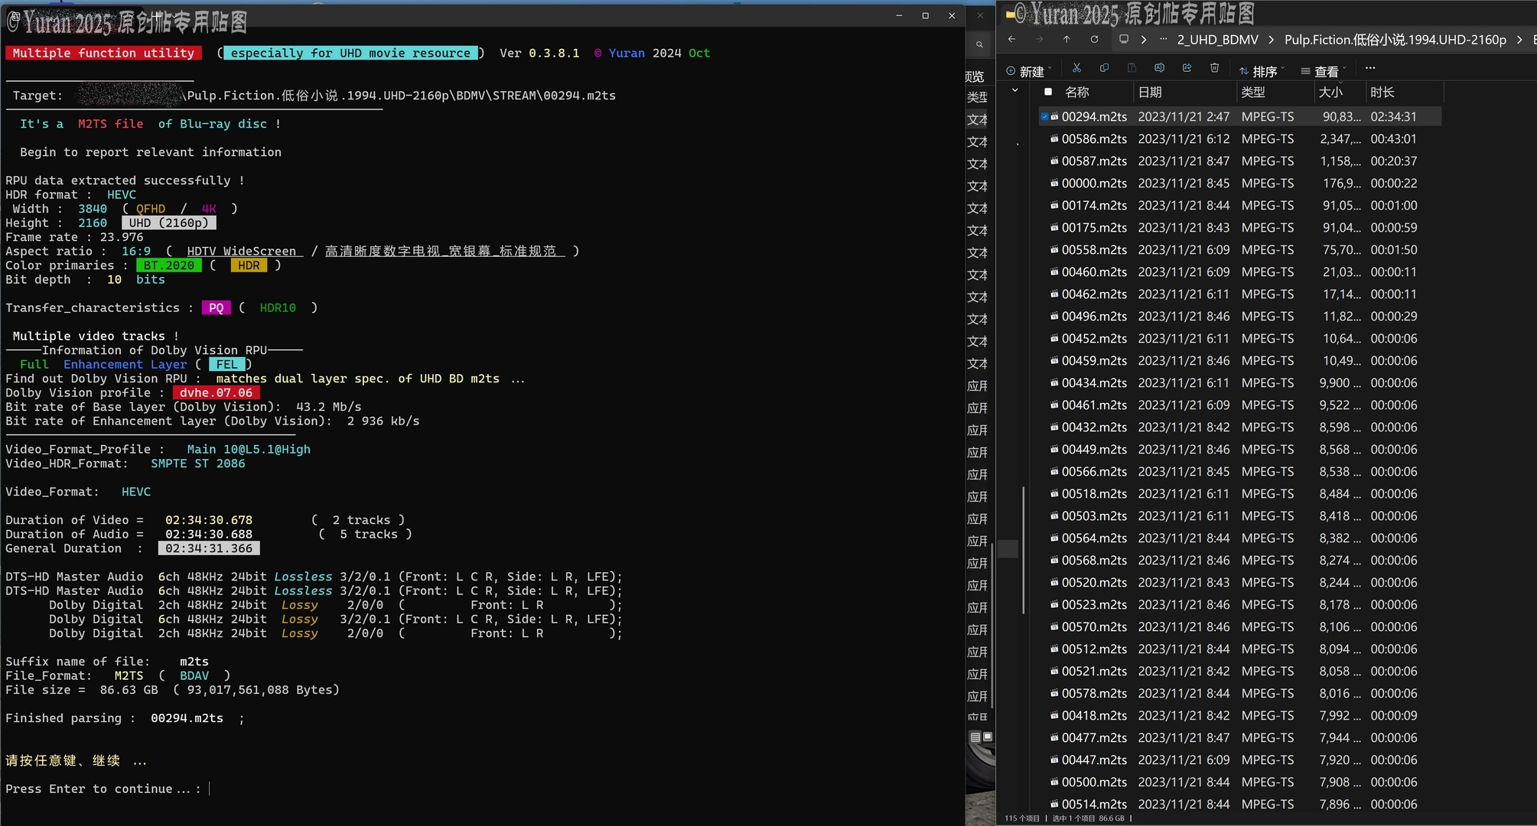Click the Paste icon in Explorer toolbar
Viewport: 1537px width, 826px height.
(x=1132, y=68)
